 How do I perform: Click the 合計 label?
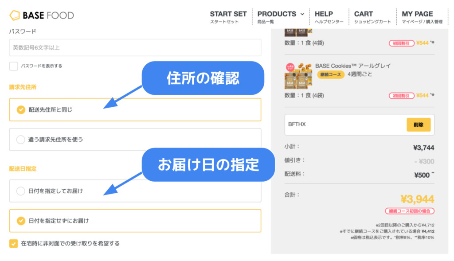click(292, 195)
